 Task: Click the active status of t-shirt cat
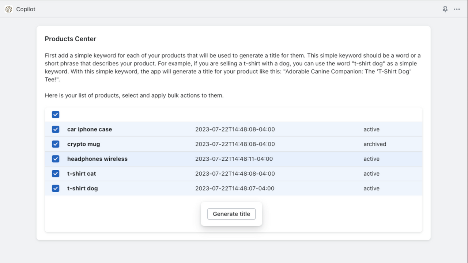(371, 174)
